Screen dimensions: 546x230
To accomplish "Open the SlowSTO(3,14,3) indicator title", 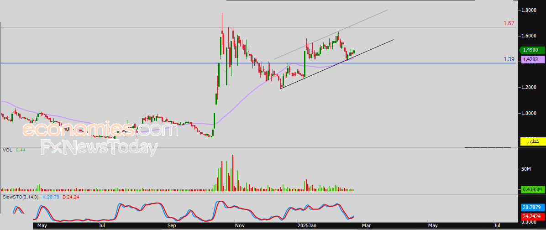I will [x=21, y=197].
